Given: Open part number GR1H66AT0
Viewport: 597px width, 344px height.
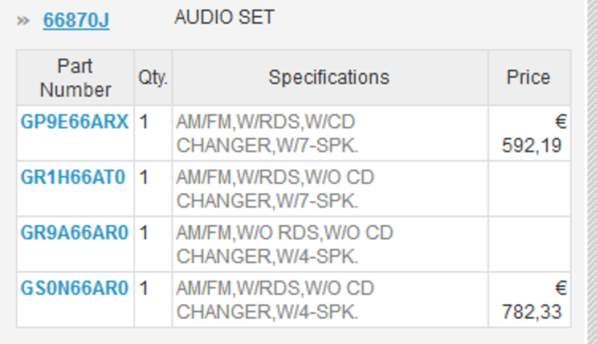Looking at the screenshot, I should [73, 177].
